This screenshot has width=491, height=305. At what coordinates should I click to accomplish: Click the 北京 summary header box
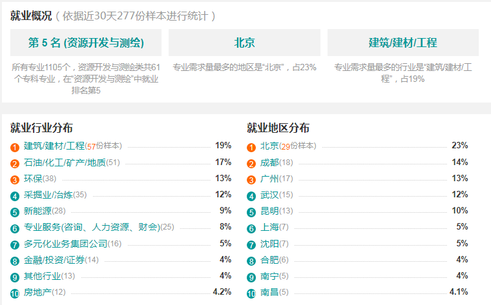[x=244, y=43]
